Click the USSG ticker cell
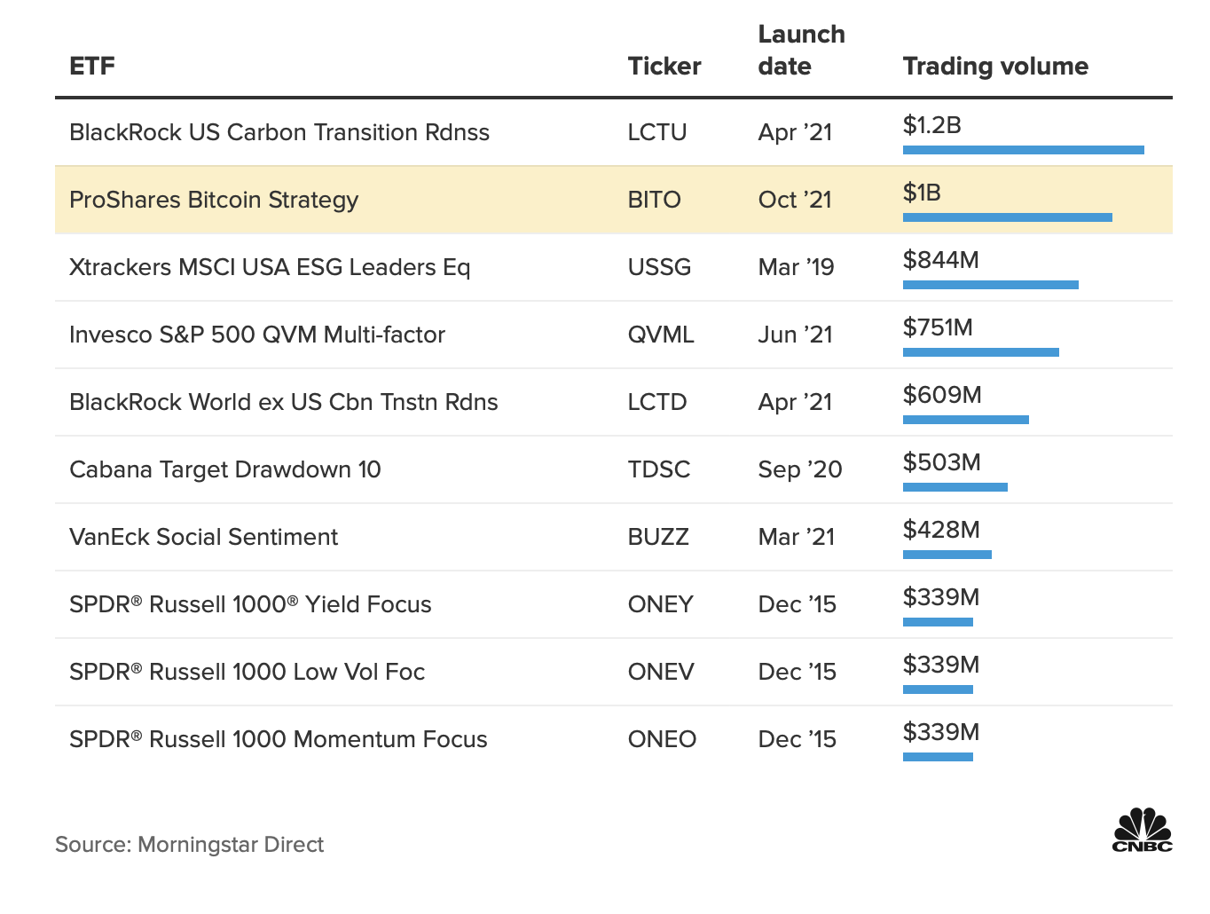The width and height of the screenshot is (1210, 914). click(659, 267)
